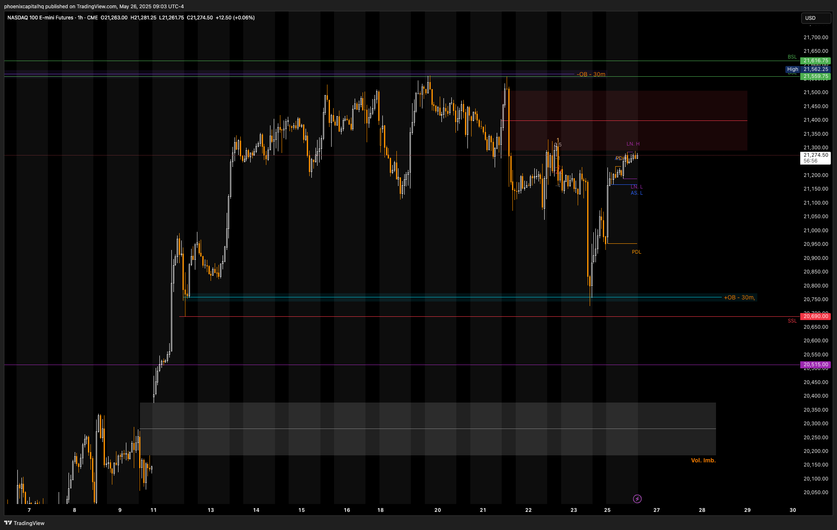Click the red 20,690.00 SSL price tag
Image resolution: width=837 pixels, height=530 pixels.
point(816,316)
